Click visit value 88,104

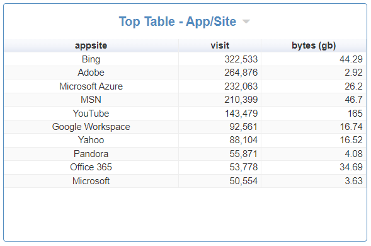tap(243, 140)
